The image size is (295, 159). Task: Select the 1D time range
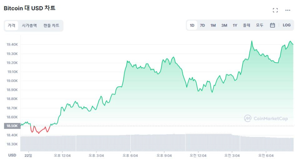(x=192, y=25)
